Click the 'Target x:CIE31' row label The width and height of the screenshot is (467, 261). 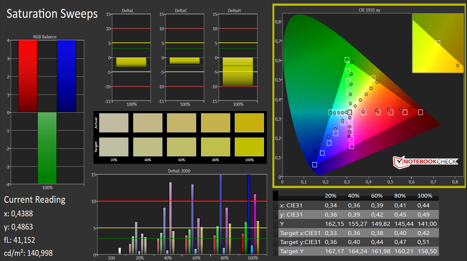point(300,233)
